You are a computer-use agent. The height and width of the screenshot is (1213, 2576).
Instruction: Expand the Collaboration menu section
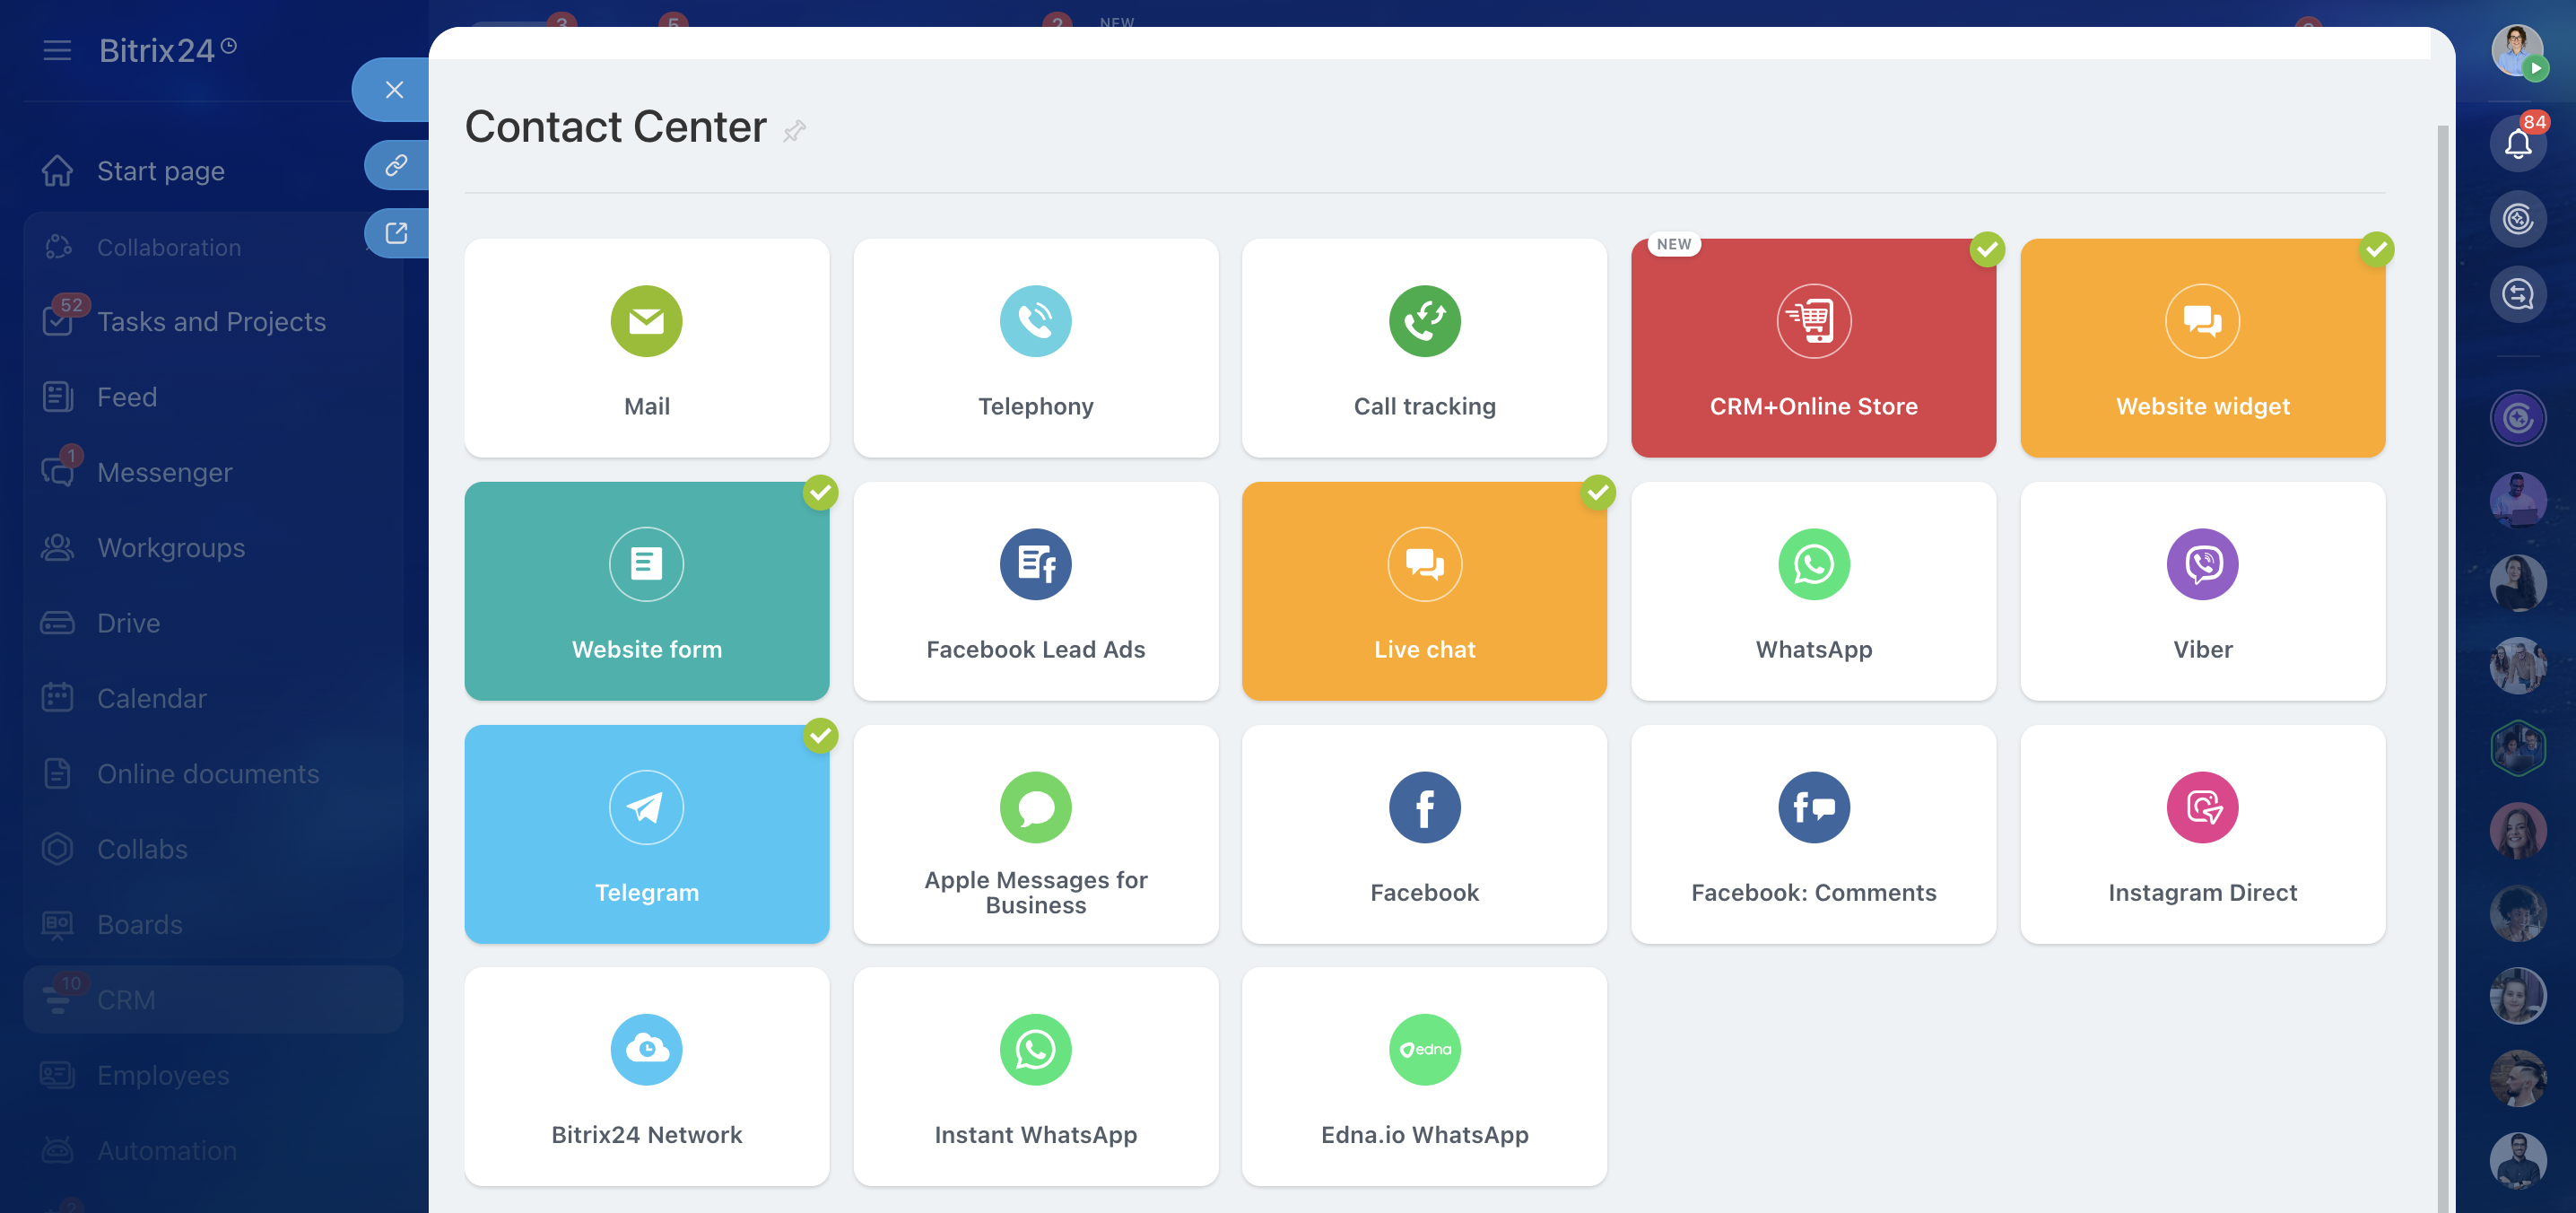(168, 247)
